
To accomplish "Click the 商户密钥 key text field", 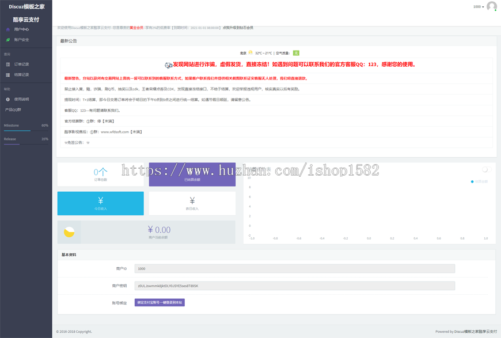I will [295, 286].
